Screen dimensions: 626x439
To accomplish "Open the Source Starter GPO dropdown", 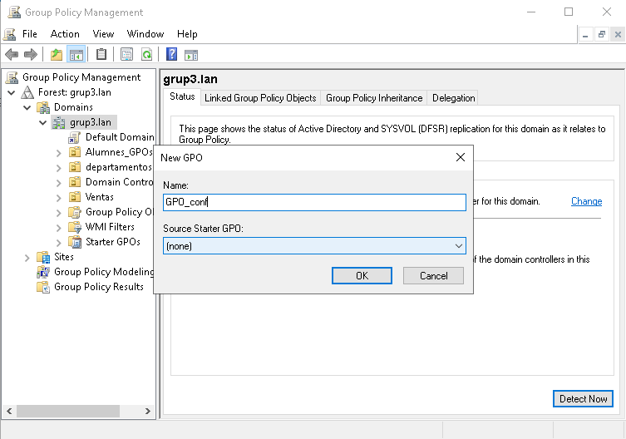I will (x=458, y=246).
